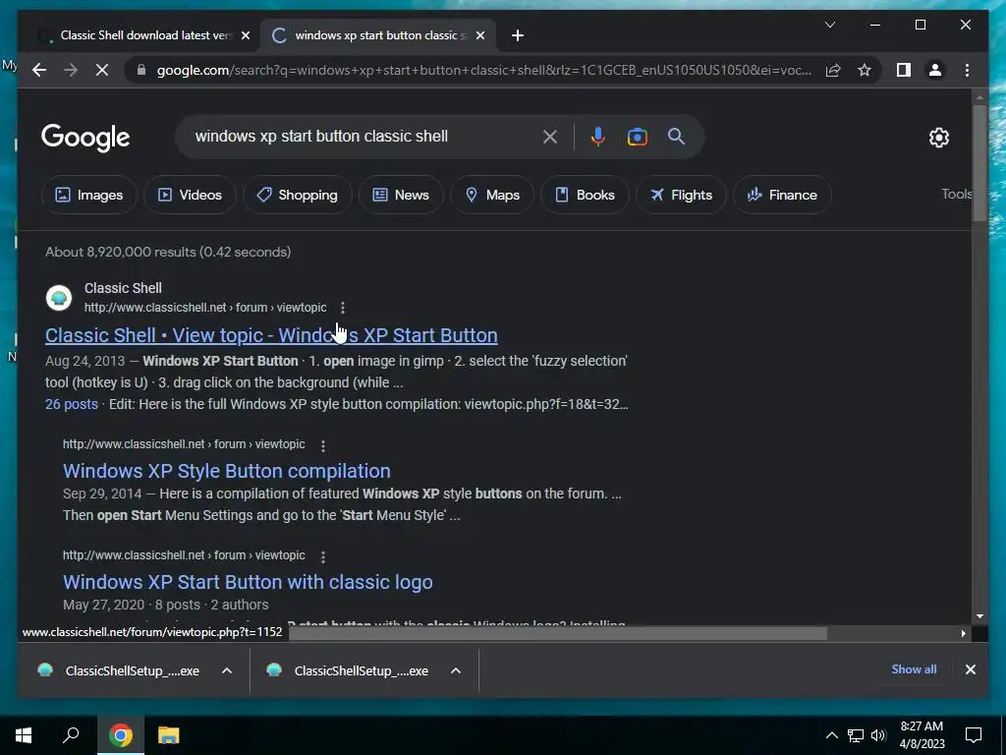Go to Google home via logo

85,138
